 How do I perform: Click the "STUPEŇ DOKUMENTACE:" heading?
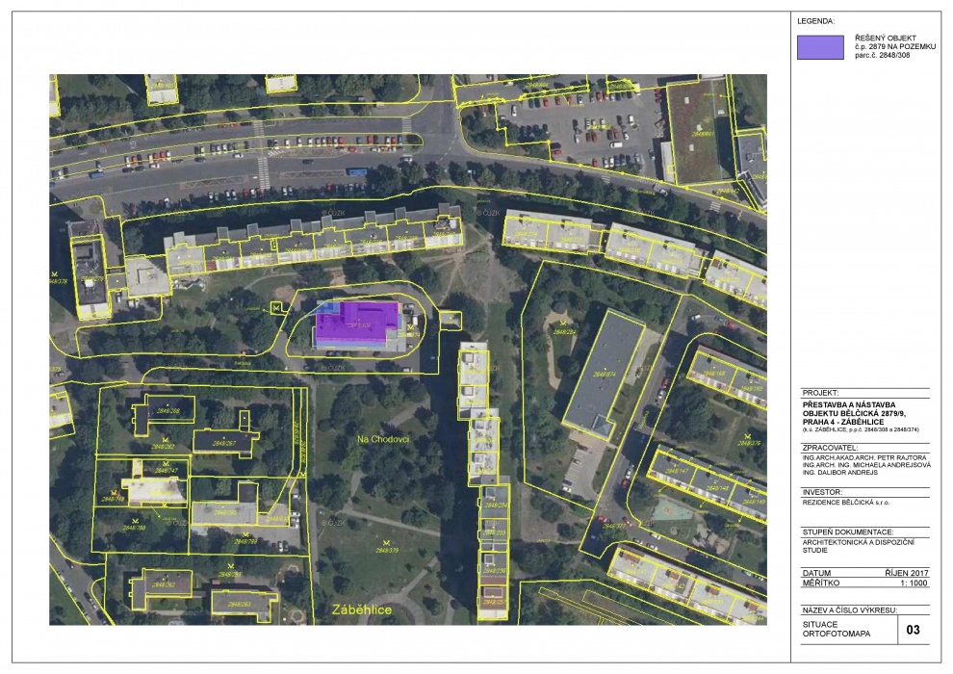[x=847, y=531]
